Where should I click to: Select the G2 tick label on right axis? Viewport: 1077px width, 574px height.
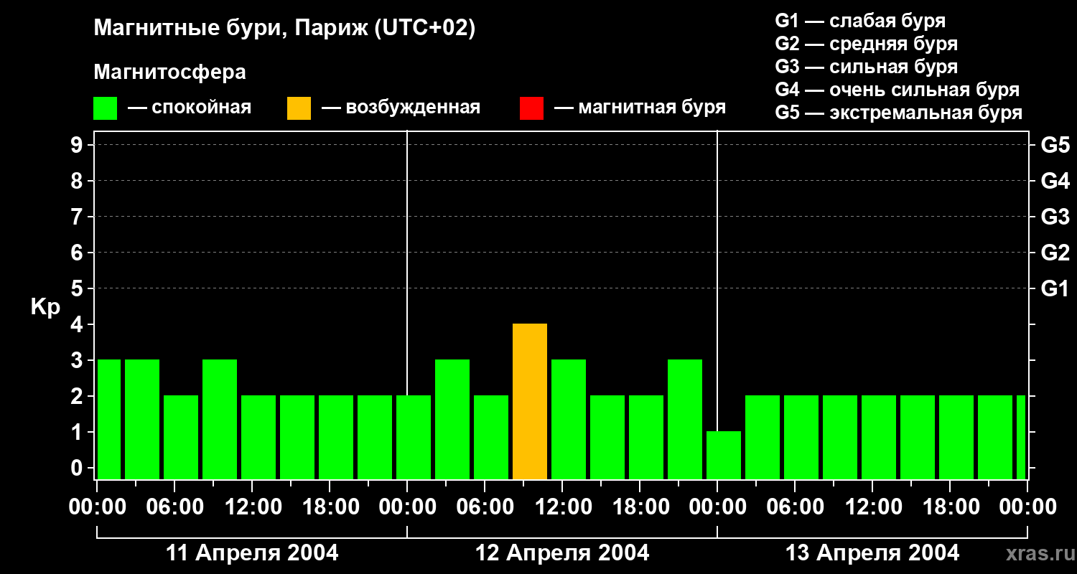(1055, 253)
